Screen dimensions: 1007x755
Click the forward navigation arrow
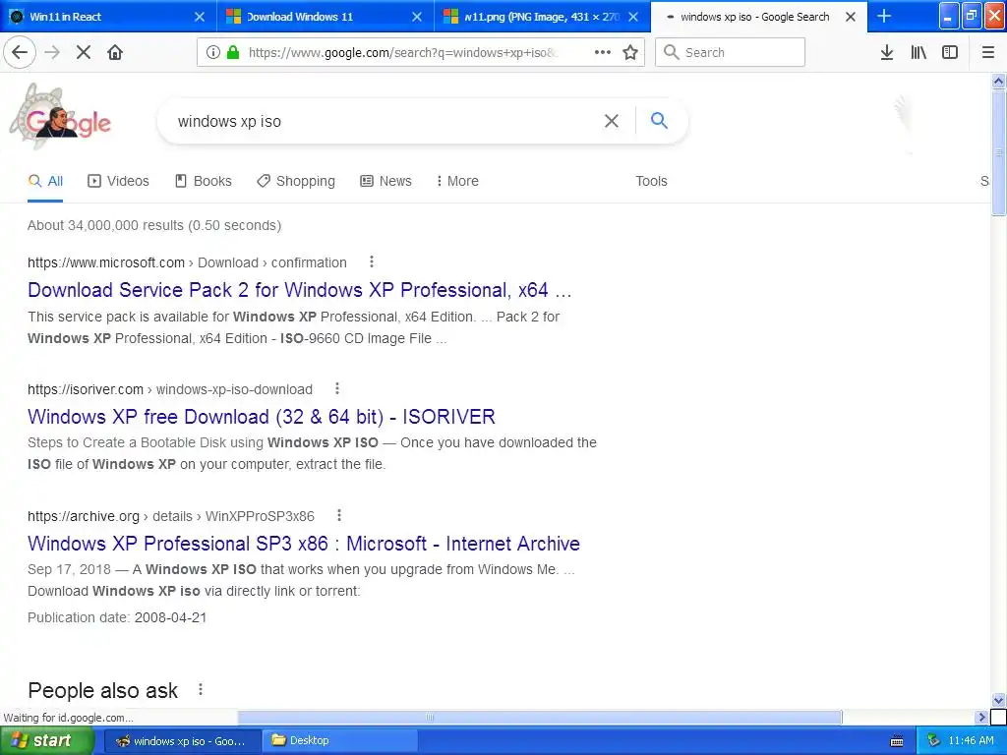pos(53,53)
